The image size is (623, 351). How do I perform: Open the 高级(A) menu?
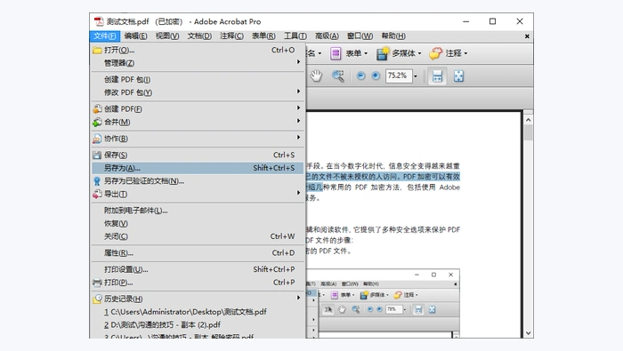pos(327,36)
